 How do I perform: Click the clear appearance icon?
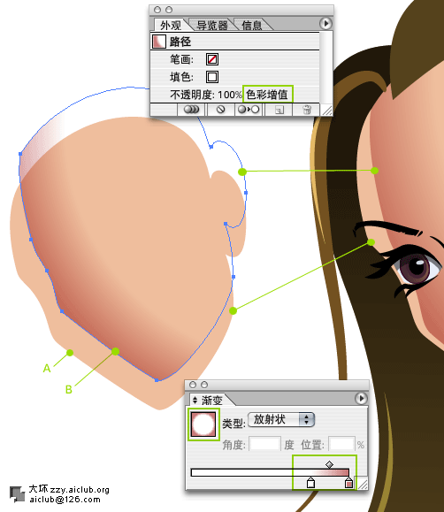(x=221, y=110)
